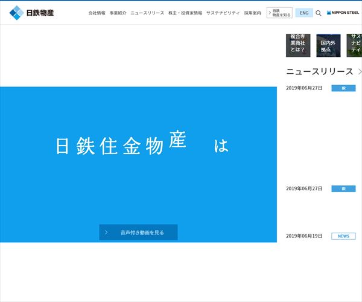
Task: Click the 日鉄住金物産 hero text
Action: 121,144
